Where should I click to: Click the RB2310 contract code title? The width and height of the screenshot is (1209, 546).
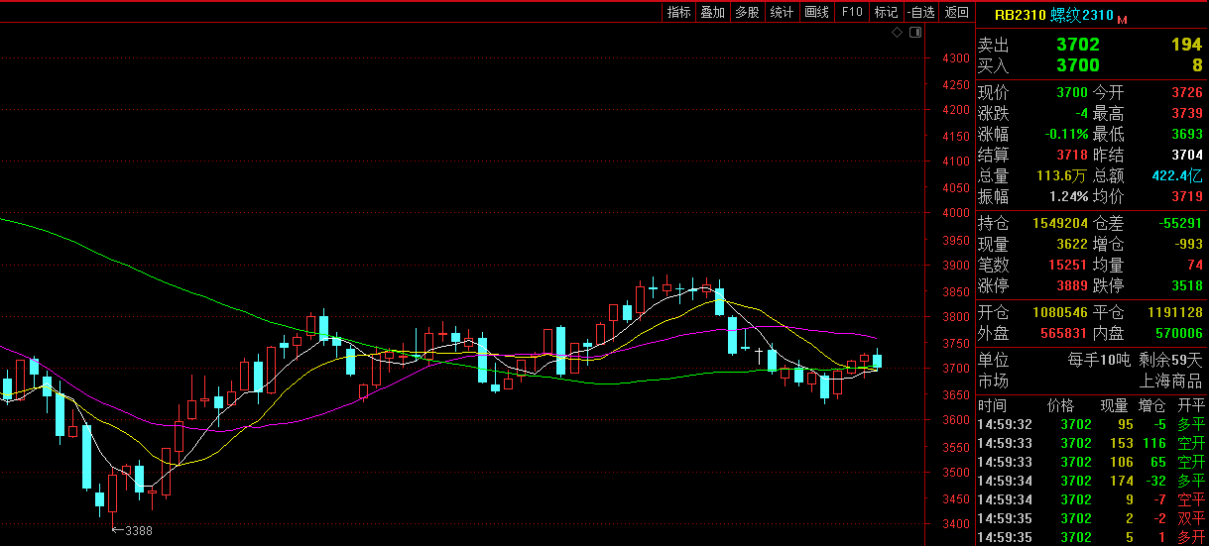pos(1020,15)
